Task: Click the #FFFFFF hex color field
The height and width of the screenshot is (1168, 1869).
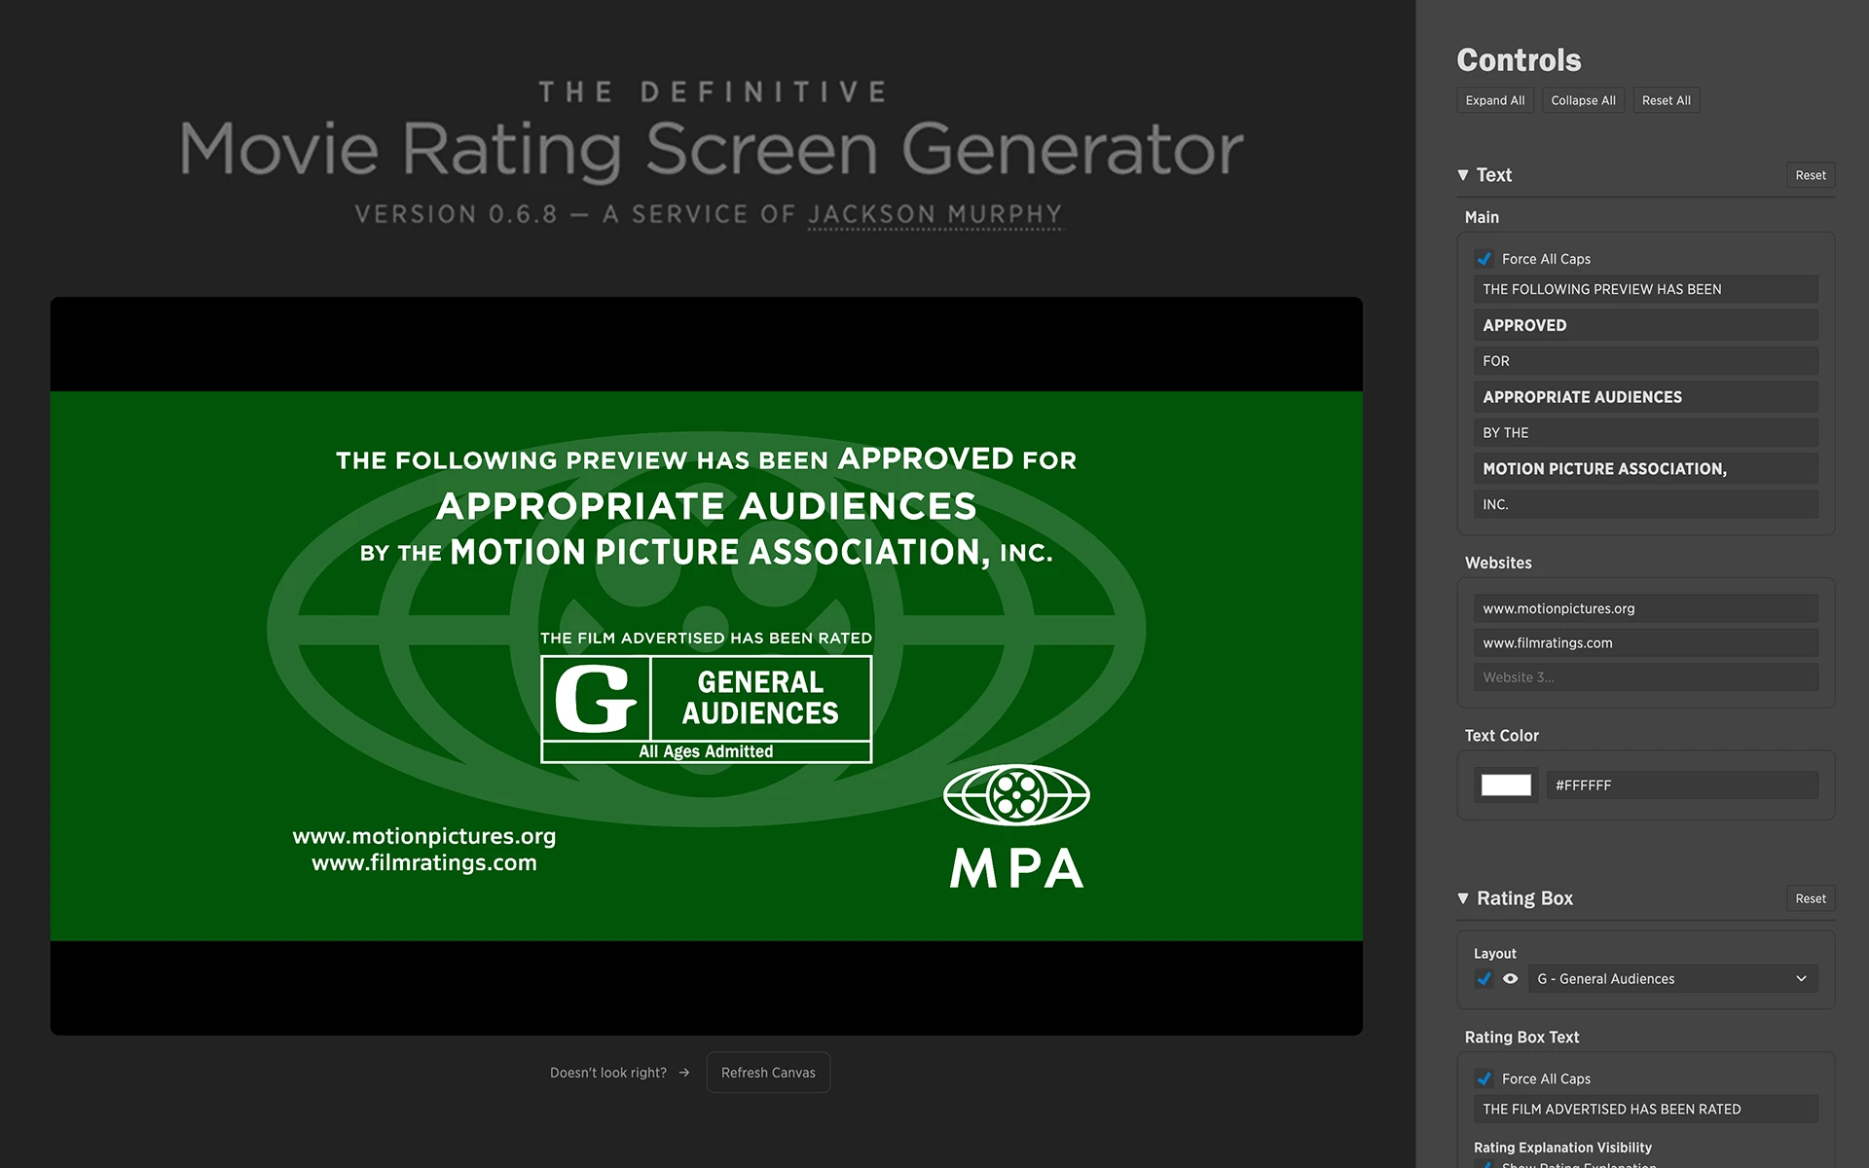Action: [1681, 785]
